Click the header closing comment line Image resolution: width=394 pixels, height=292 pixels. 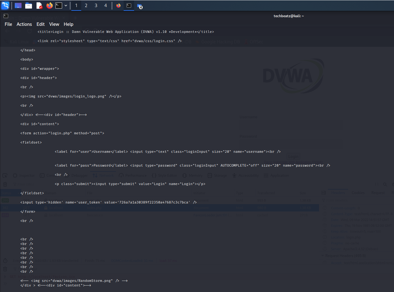click(54, 115)
